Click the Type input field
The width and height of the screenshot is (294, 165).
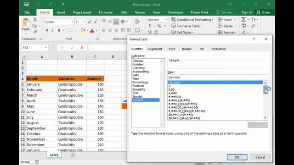(217, 77)
